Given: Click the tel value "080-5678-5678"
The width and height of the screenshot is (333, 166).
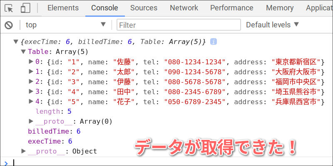Looking at the screenshot, I should [194, 82].
